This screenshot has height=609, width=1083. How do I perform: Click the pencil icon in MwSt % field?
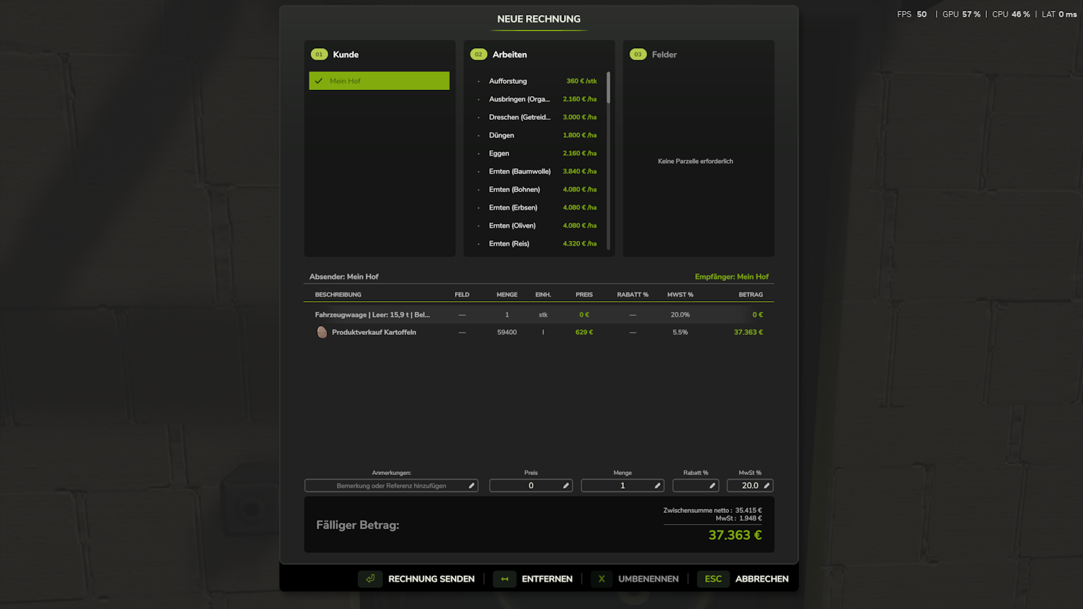pyautogui.click(x=767, y=486)
